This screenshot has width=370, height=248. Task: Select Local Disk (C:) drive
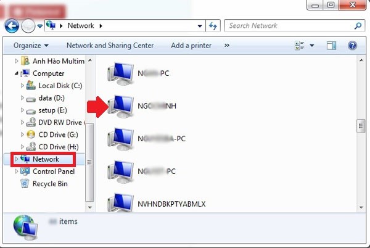click(60, 86)
